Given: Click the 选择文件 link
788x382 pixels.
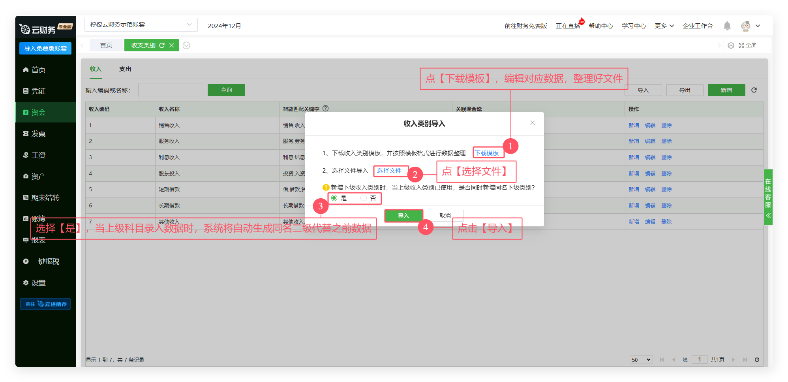Looking at the screenshot, I should 389,171.
